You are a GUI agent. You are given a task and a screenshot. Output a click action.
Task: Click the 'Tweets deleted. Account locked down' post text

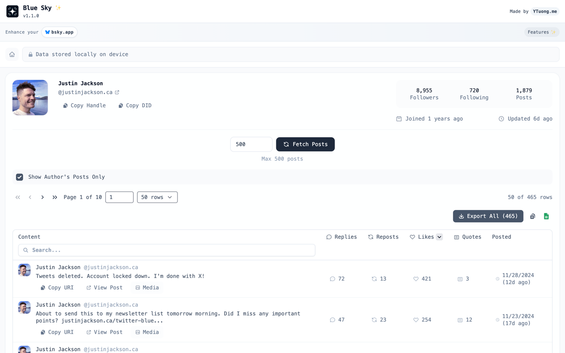click(x=120, y=276)
